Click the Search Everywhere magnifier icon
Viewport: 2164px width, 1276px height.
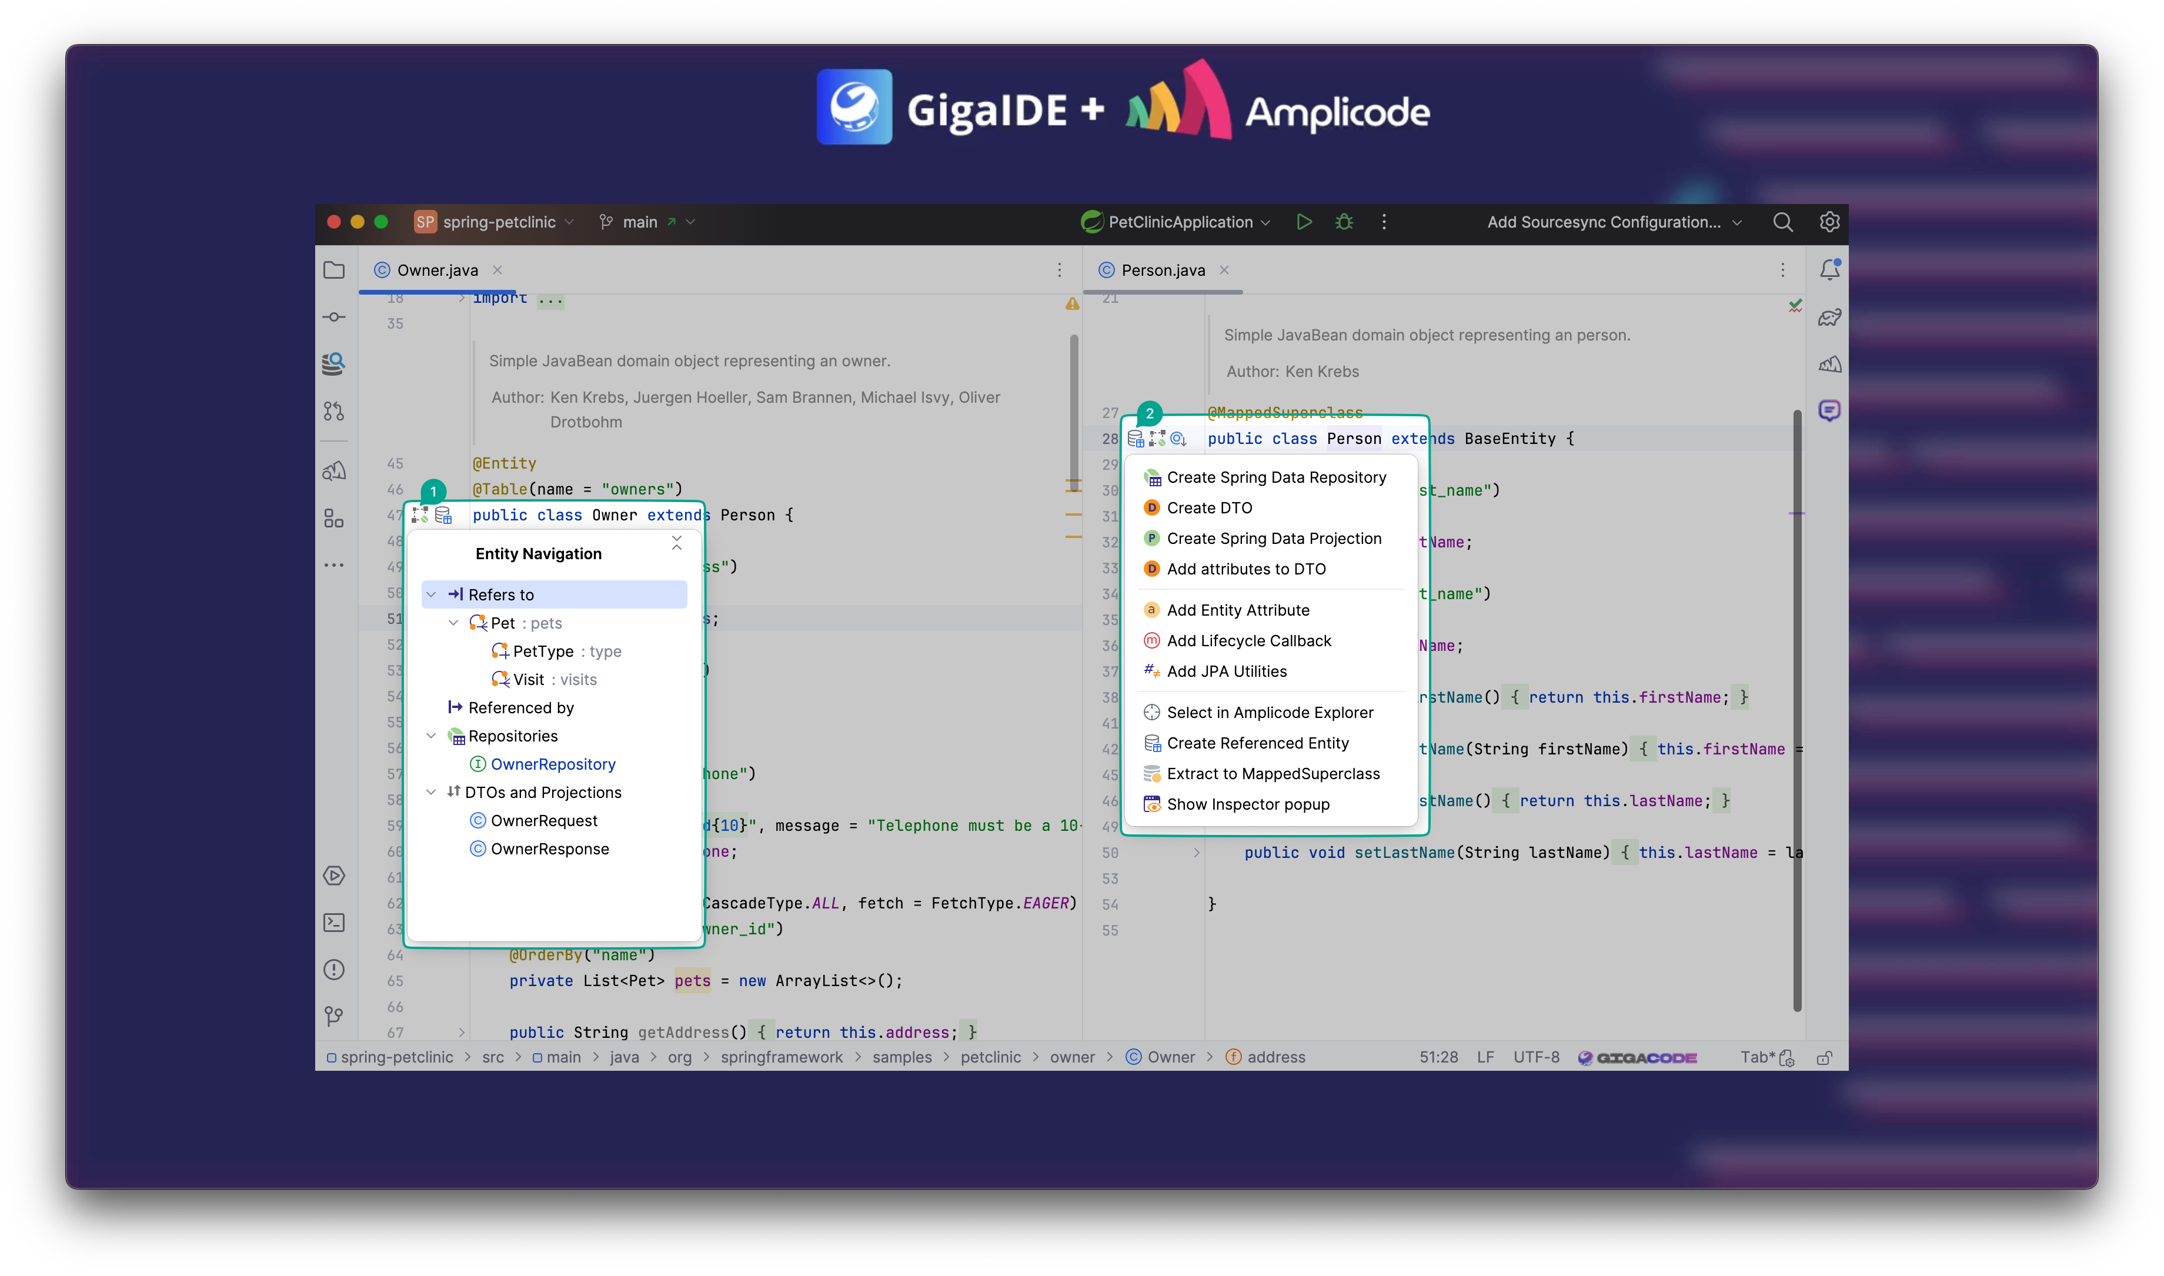pos(1783,222)
